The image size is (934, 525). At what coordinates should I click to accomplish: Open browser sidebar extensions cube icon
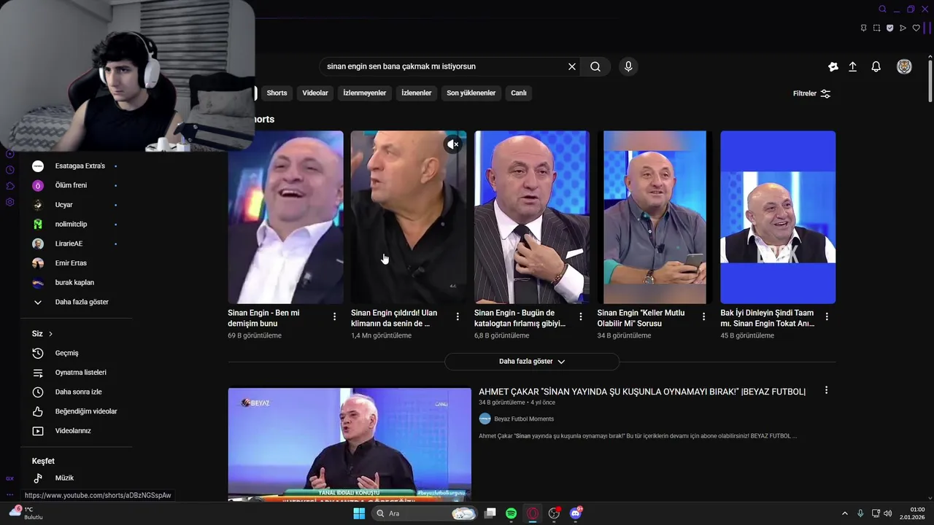click(x=10, y=186)
